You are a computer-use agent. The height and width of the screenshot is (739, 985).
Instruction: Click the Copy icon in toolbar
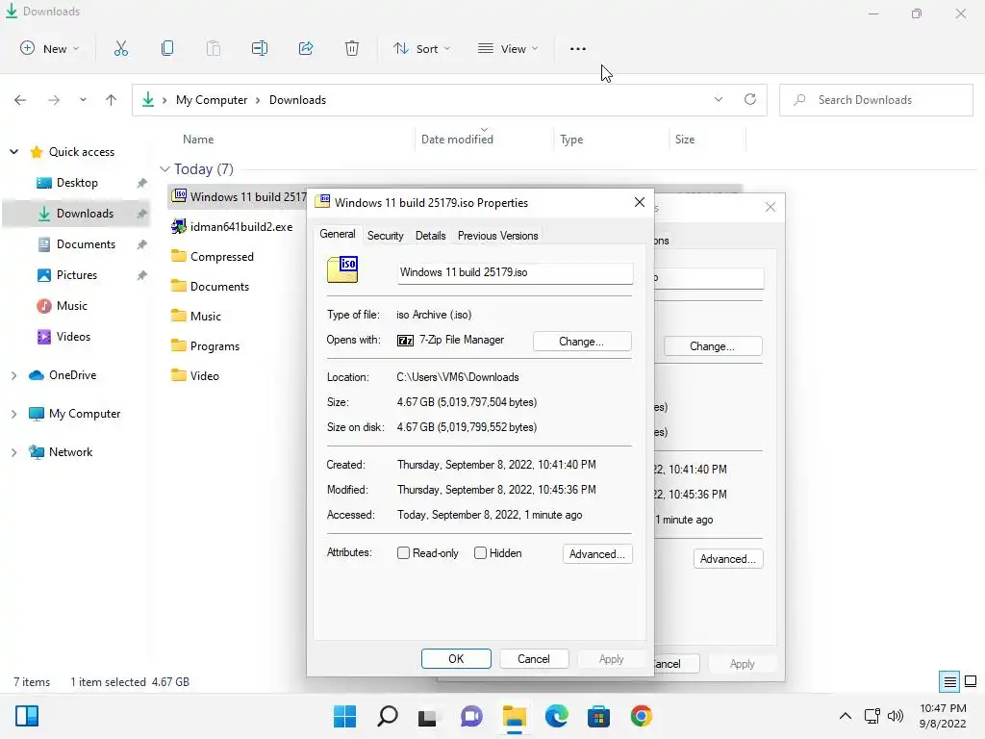(x=167, y=48)
